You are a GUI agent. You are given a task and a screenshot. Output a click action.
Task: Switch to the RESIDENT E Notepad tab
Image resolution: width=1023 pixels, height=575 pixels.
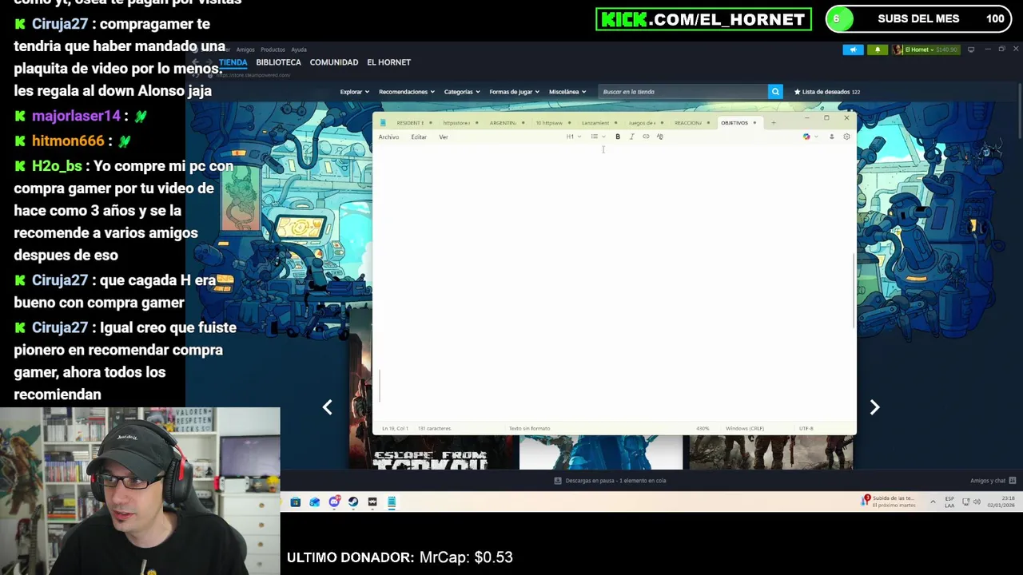coord(410,123)
